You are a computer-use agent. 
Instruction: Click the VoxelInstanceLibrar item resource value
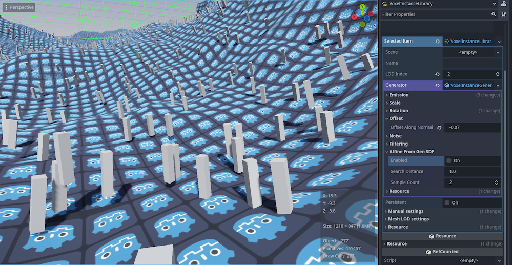coord(468,42)
